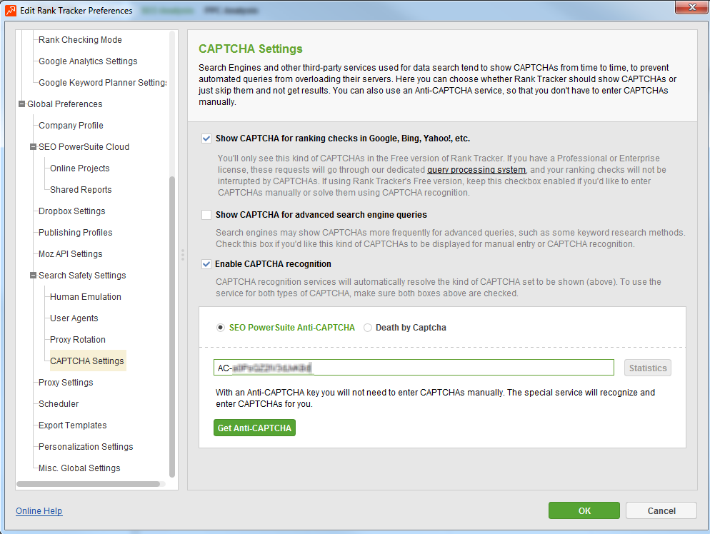Click the panel splitter handle dots
Viewport: 710px width, 534px height.
point(183,255)
